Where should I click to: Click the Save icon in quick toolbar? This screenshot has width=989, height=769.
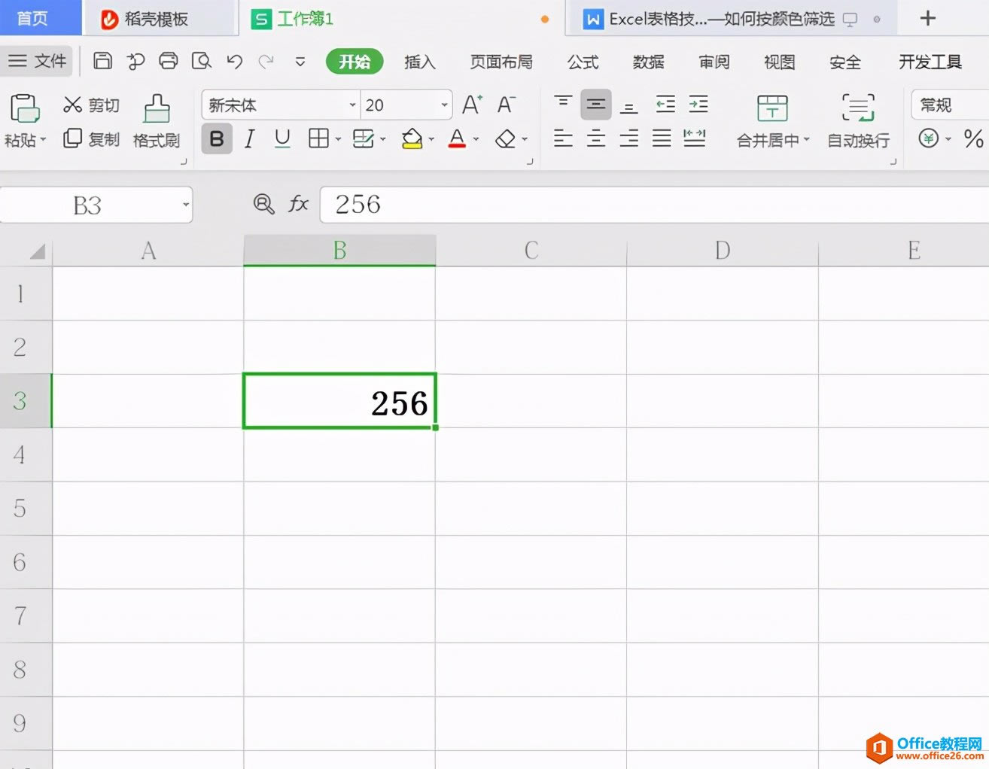pyautogui.click(x=102, y=61)
